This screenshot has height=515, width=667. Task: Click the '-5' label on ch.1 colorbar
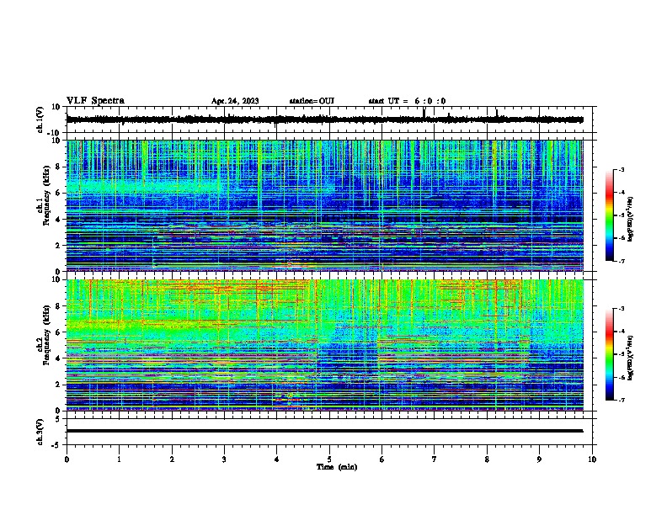point(621,215)
